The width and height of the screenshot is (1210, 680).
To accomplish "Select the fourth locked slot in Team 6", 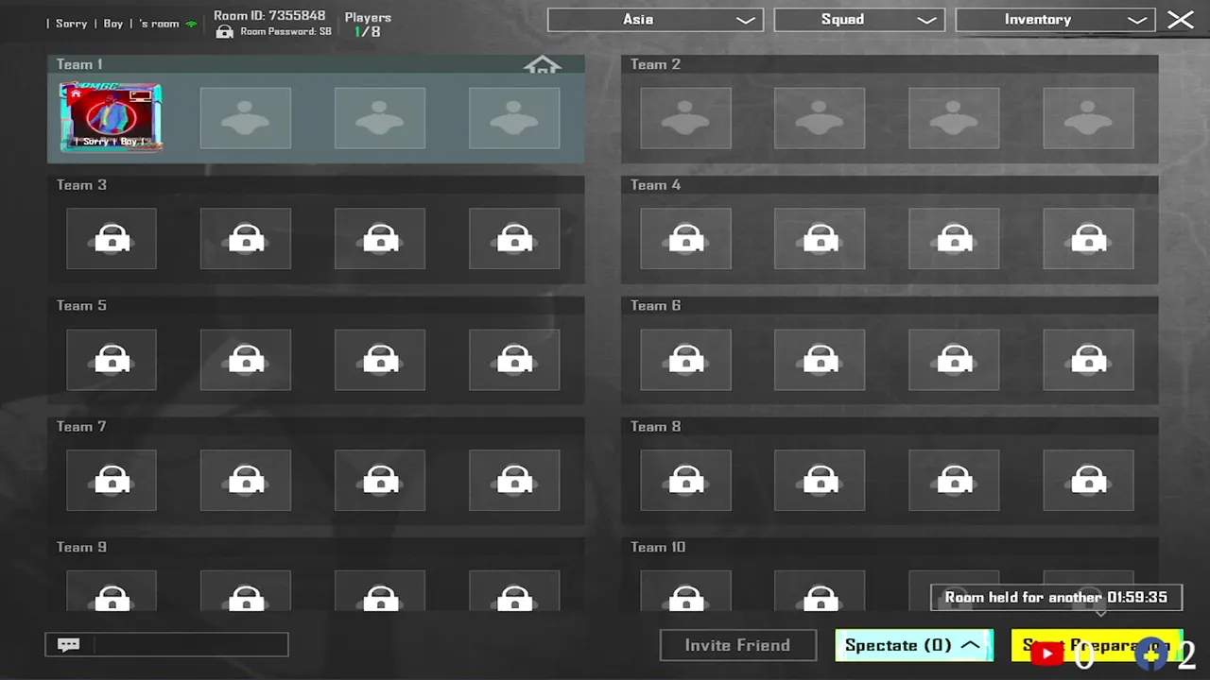I will click(1088, 360).
